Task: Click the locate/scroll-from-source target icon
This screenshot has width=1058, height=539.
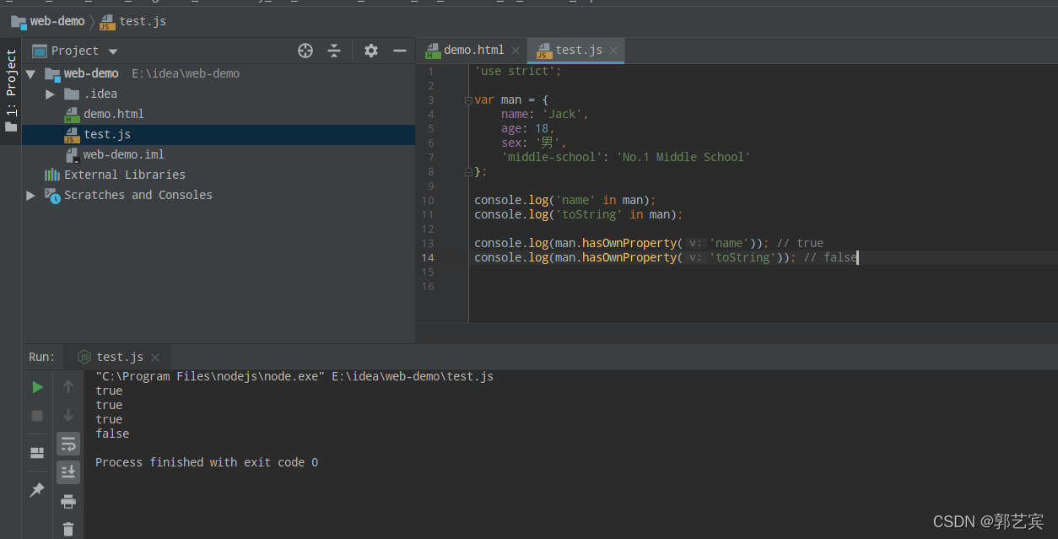Action: tap(305, 51)
